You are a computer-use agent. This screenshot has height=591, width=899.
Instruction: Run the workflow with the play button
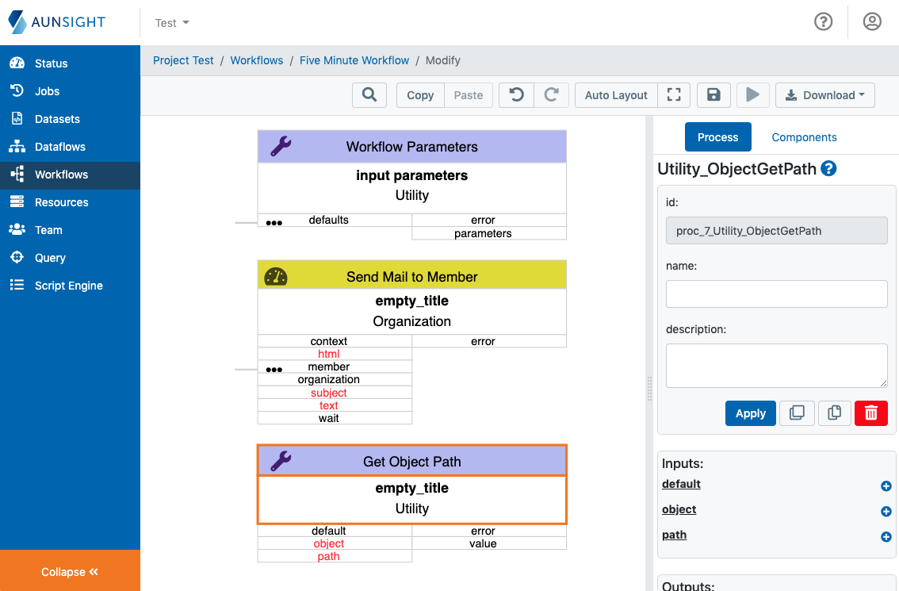[x=752, y=95]
